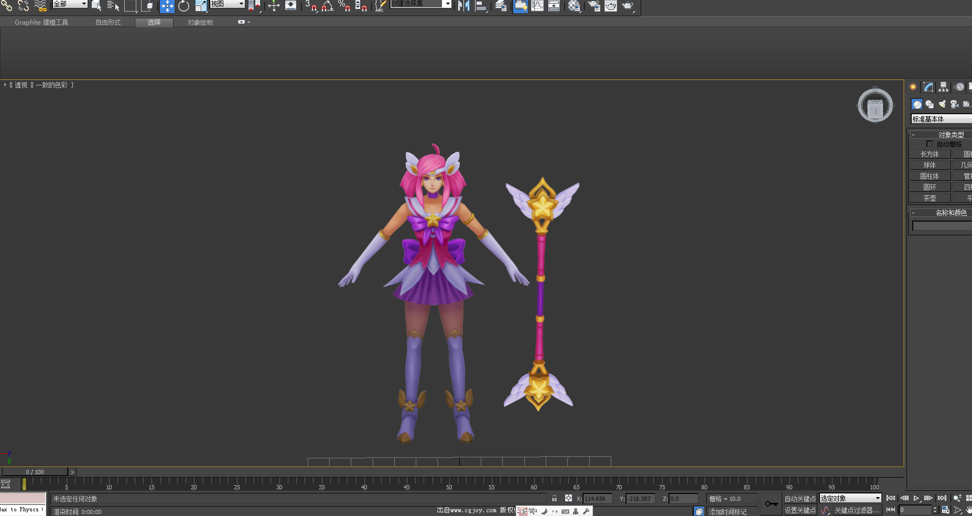Click the 圆柱体 cylinder button
This screenshot has width=972, height=516.
point(930,176)
